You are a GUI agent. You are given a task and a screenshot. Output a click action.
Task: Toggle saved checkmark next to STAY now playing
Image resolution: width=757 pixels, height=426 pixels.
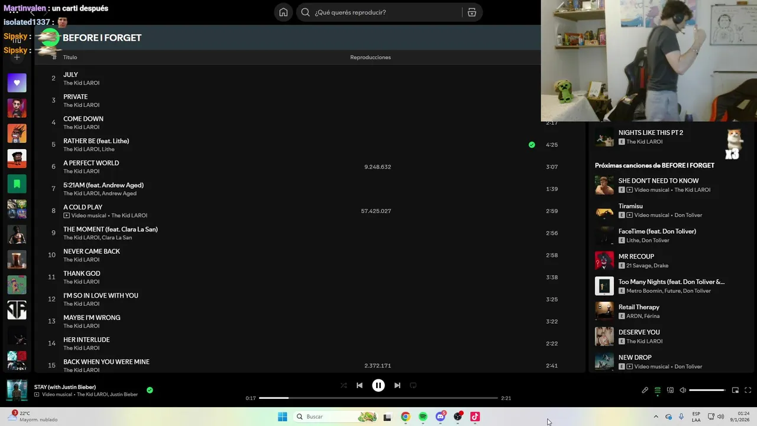150,390
